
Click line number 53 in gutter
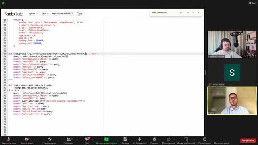[x=5, y=116]
